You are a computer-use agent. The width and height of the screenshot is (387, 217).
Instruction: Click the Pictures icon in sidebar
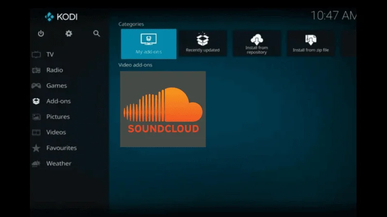(x=36, y=117)
